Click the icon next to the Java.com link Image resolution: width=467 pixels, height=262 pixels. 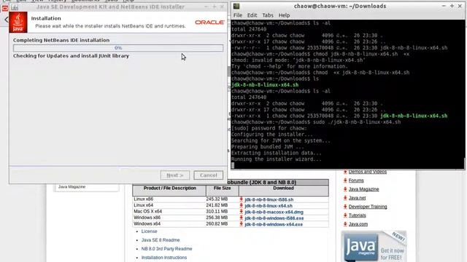click(x=345, y=224)
